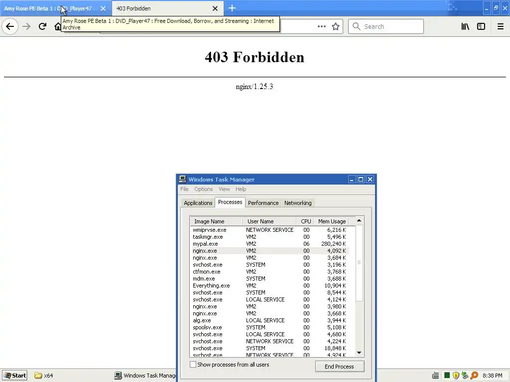Select nginx.exe row using 3,980 K
Viewport: 510px width, 382px height.
(269, 306)
